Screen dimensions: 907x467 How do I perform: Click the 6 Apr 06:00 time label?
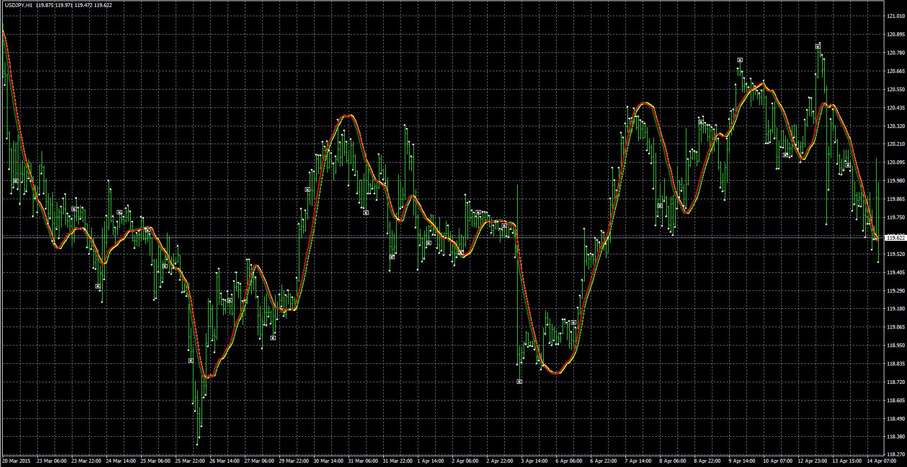pos(569,462)
